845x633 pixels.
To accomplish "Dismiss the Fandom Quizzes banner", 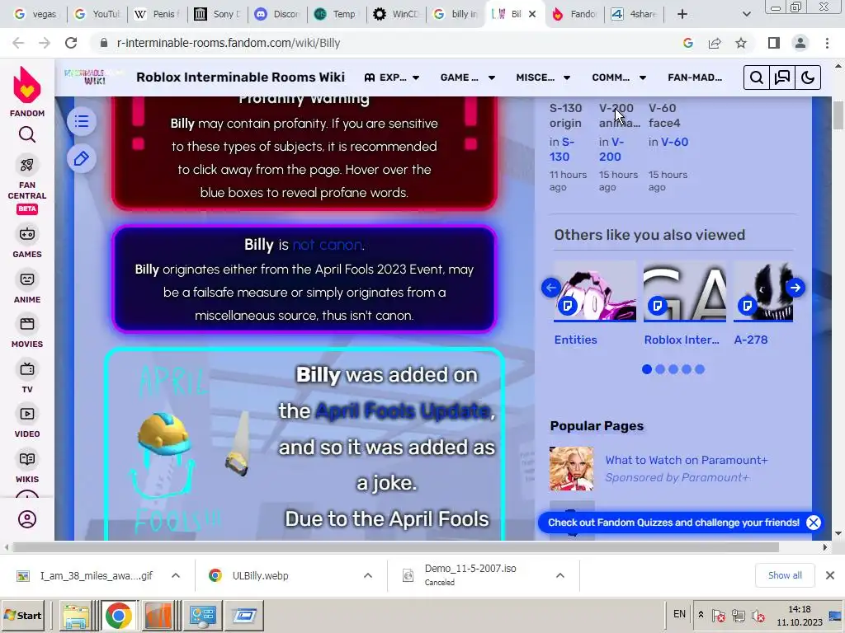I will (x=813, y=522).
